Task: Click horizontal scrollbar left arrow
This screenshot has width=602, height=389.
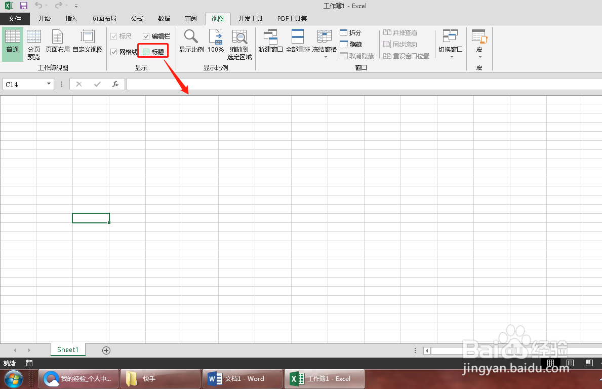Action: coord(427,350)
